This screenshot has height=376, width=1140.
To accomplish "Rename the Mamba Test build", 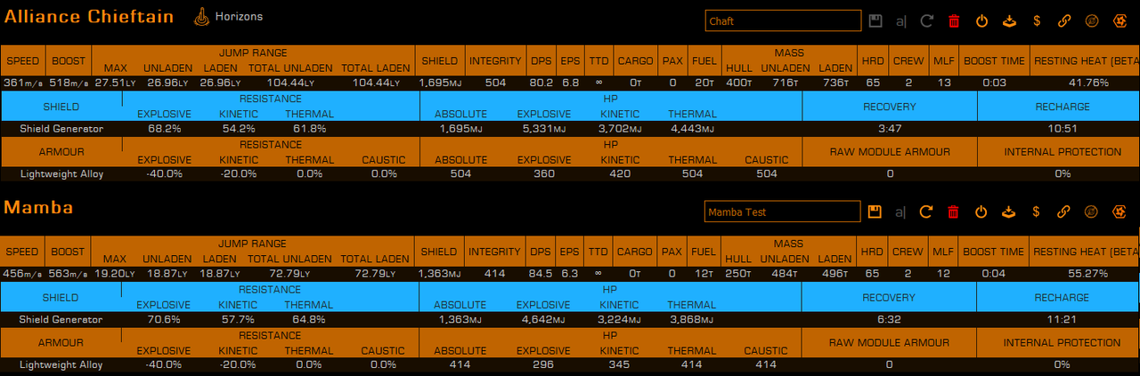I will [900, 212].
